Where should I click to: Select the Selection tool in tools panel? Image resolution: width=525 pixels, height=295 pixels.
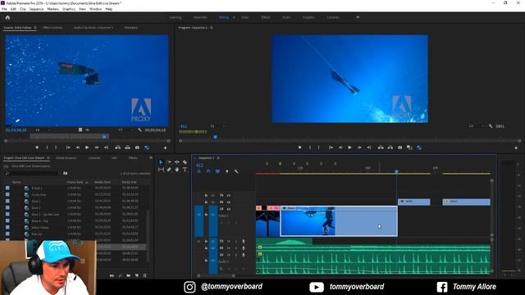click(x=161, y=162)
